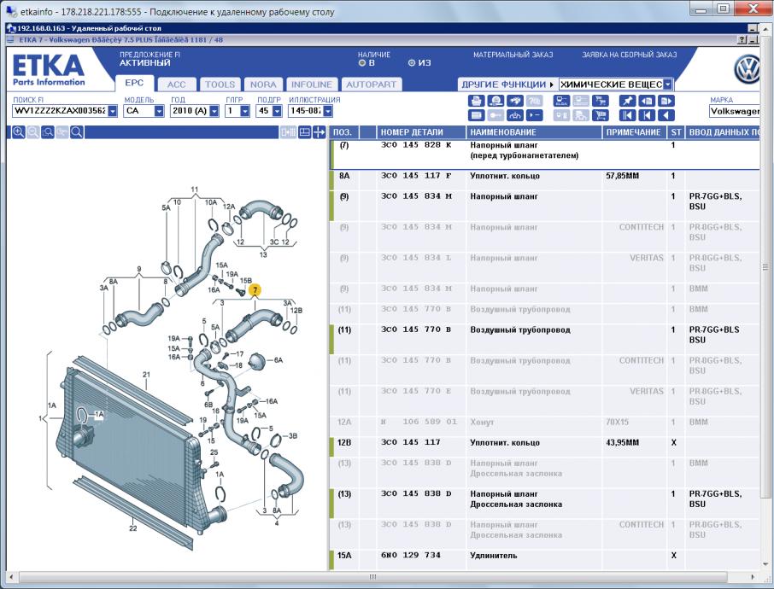Open the NORA tab
This screenshot has width=774, height=589.
[263, 85]
